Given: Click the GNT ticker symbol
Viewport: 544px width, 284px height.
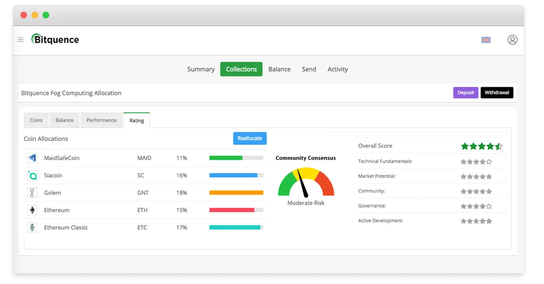Looking at the screenshot, I should 143,193.
